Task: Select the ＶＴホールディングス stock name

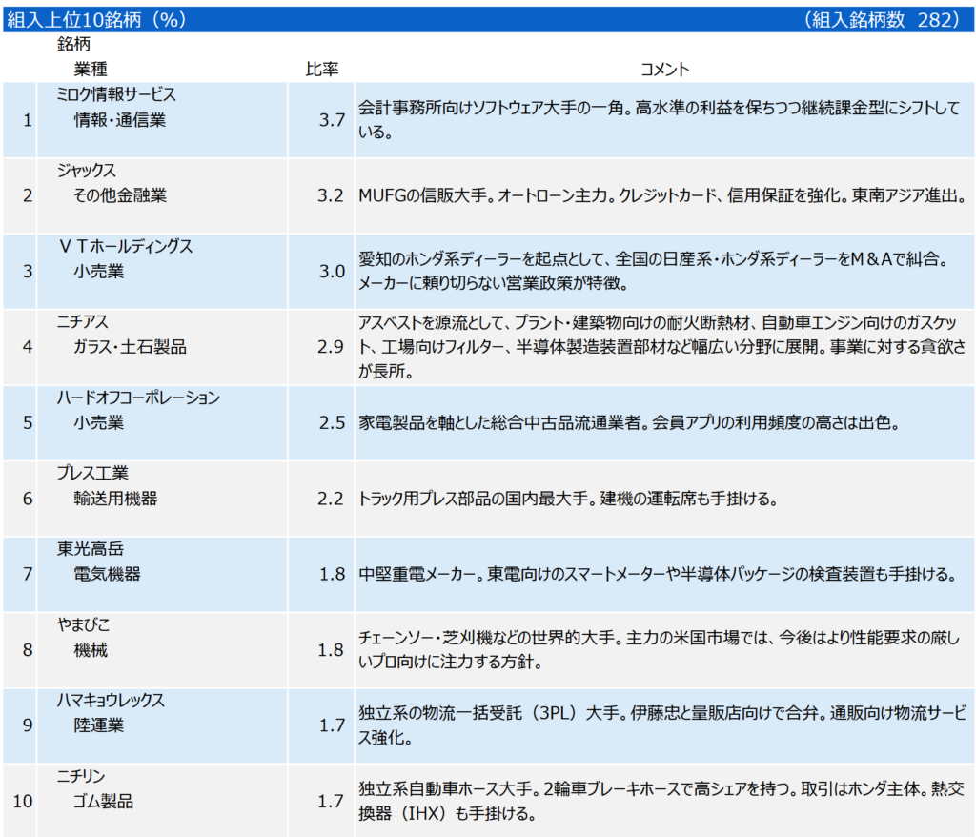Action: coord(124,247)
